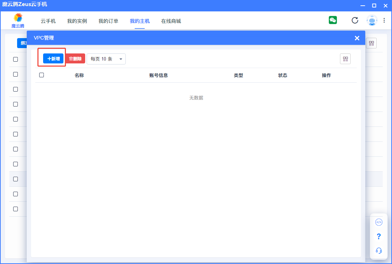Click the refresh icon in header
The height and width of the screenshot is (264, 392).
tap(355, 20)
